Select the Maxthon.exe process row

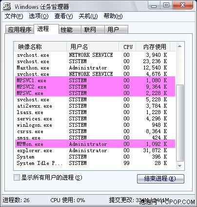pyautogui.click(x=95, y=68)
